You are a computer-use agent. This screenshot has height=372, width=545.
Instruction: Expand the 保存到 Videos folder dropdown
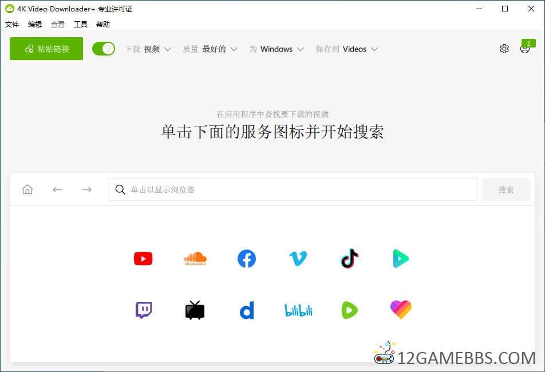[347, 49]
